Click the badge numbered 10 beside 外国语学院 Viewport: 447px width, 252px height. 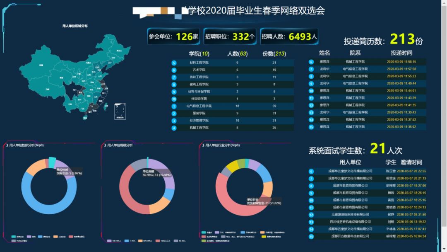174,99
